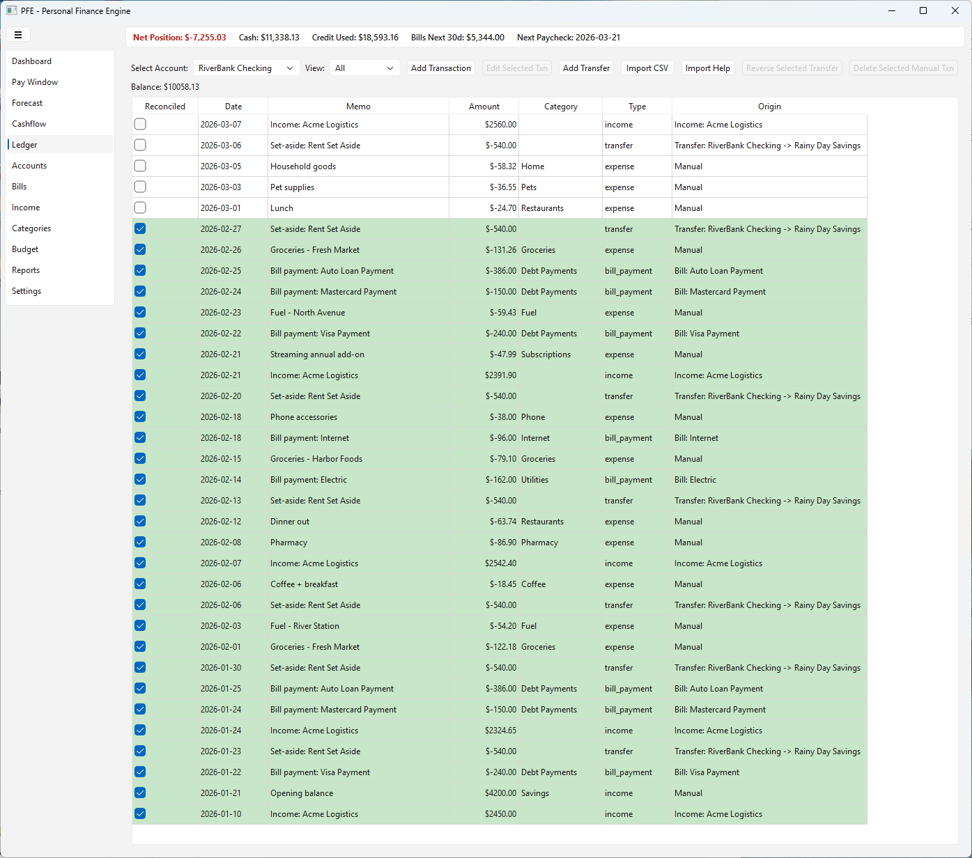
Task: Go to the Dashboard section
Action: pyautogui.click(x=32, y=61)
